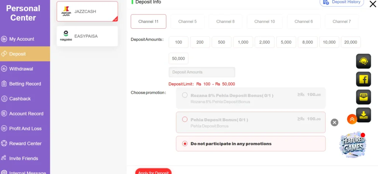Choose deposit amount 20,000
This screenshot has width=378, height=174.
pos(351,42)
